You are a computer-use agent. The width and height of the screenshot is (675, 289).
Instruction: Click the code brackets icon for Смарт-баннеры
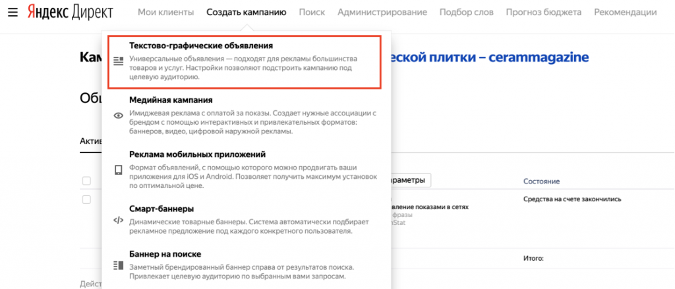tap(119, 220)
